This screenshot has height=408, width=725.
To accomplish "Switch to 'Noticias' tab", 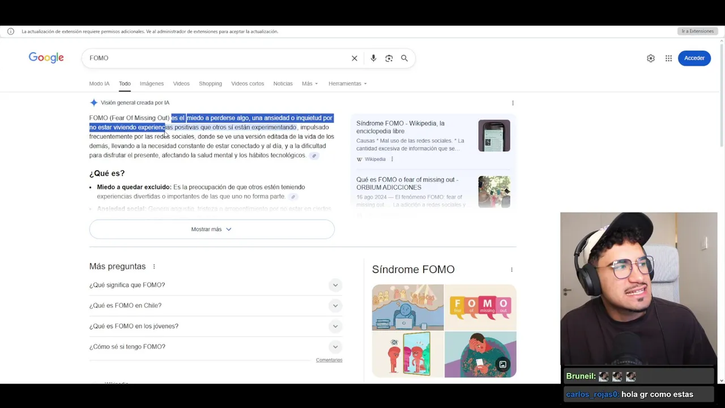I will [x=283, y=84].
